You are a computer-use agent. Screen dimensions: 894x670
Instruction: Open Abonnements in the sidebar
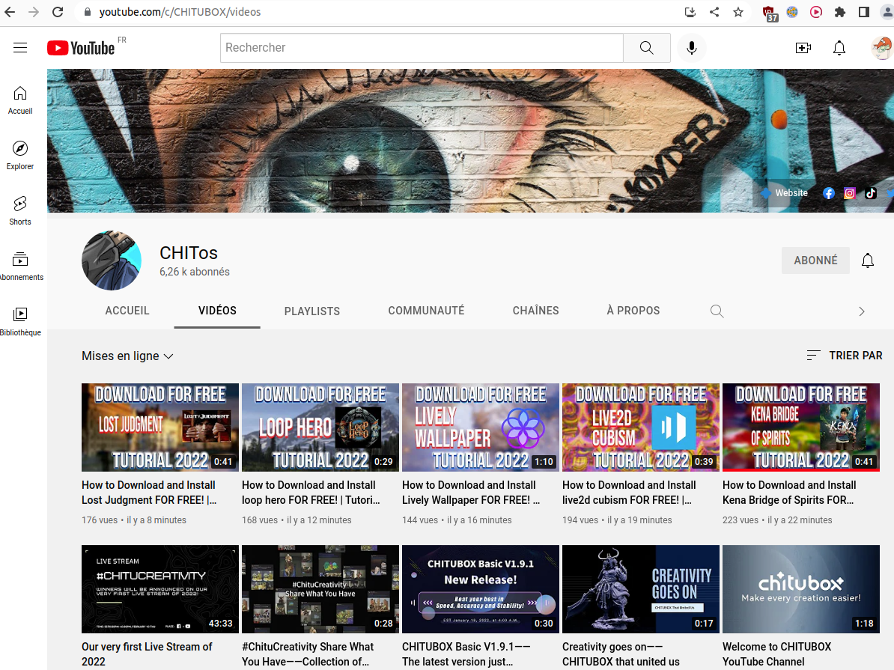tap(21, 267)
